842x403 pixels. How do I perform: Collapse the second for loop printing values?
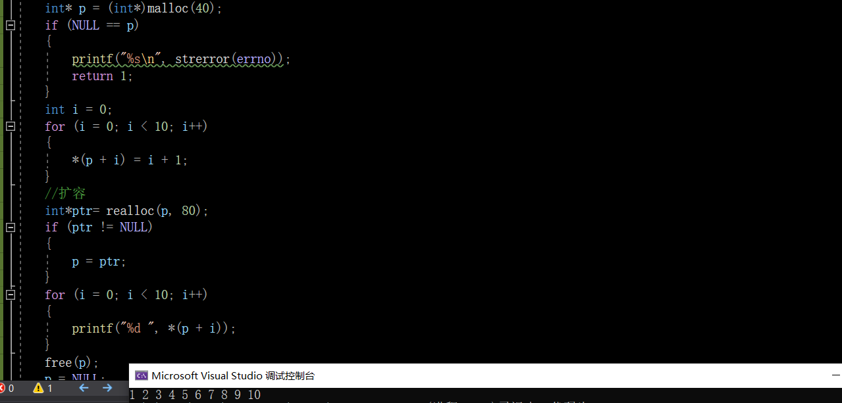click(10, 295)
